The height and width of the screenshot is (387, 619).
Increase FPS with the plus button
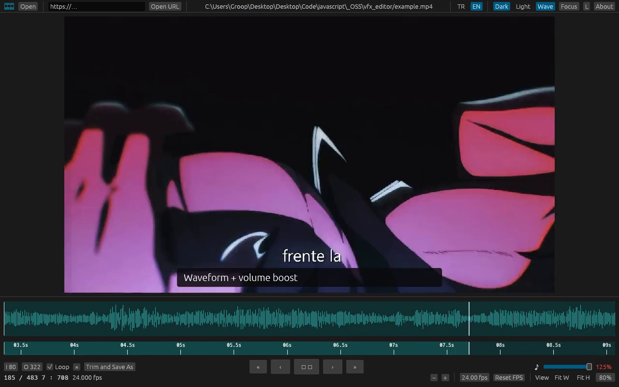pyautogui.click(x=445, y=377)
